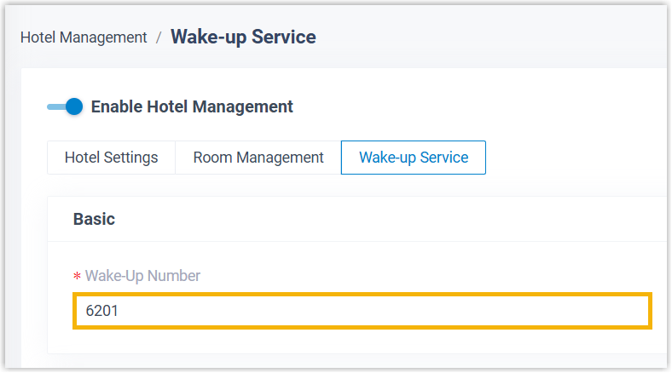Focus the highlighted 6201 input box

coord(362,311)
